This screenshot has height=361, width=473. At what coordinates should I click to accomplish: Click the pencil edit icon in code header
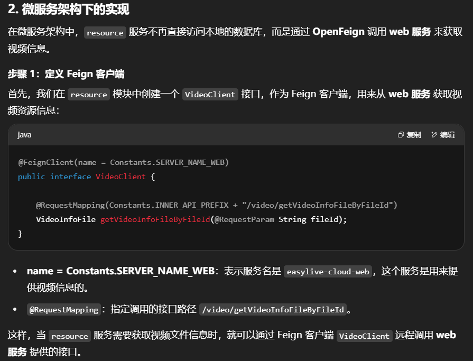point(434,135)
